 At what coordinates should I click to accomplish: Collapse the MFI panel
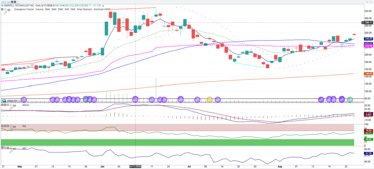pos(11,148)
